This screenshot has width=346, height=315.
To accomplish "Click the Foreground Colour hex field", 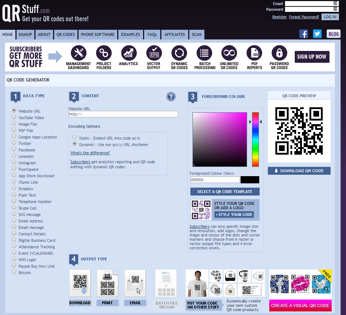I will [x=215, y=180].
